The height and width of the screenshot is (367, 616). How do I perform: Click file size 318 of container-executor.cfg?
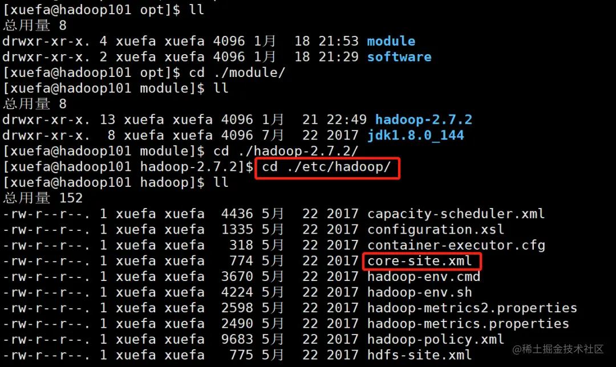pyautogui.click(x=241, y=245)
